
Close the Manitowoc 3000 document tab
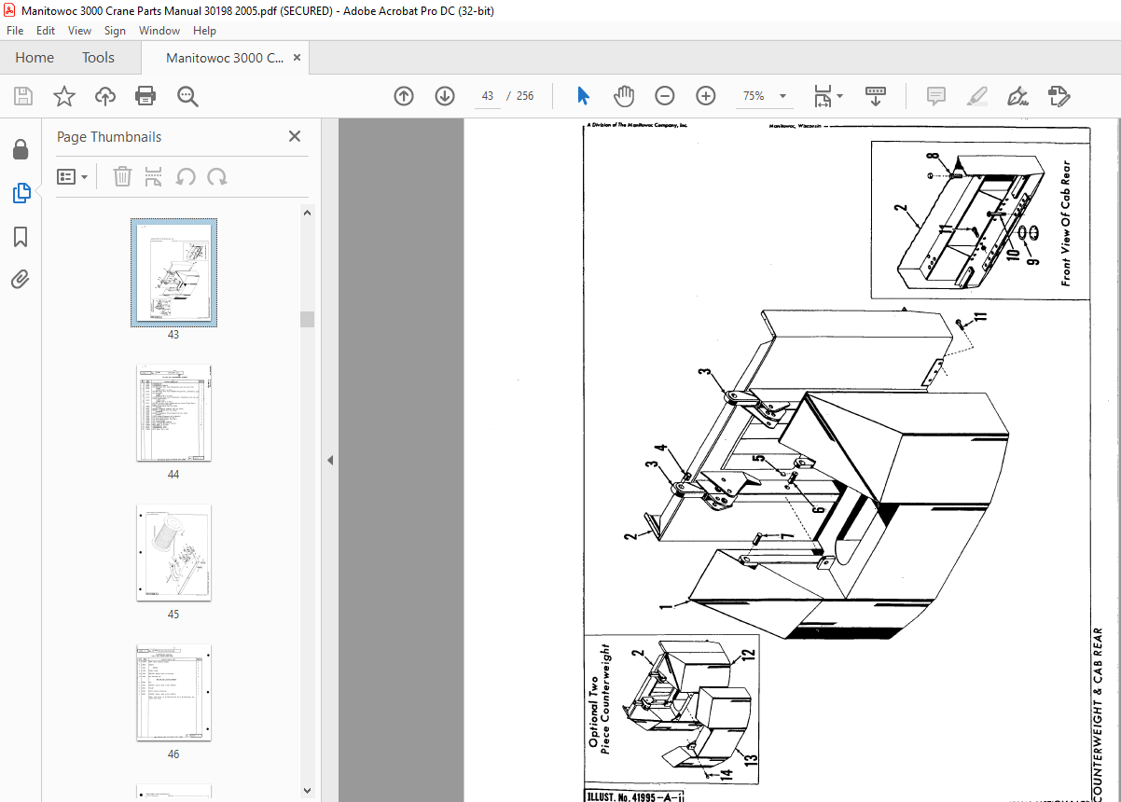[297, 58]
